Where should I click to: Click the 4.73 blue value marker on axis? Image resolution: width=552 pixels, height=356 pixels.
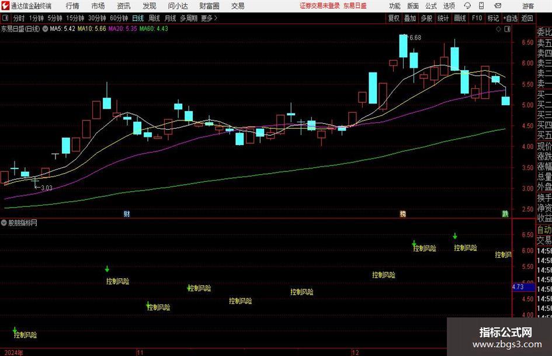tap(523, 287)
